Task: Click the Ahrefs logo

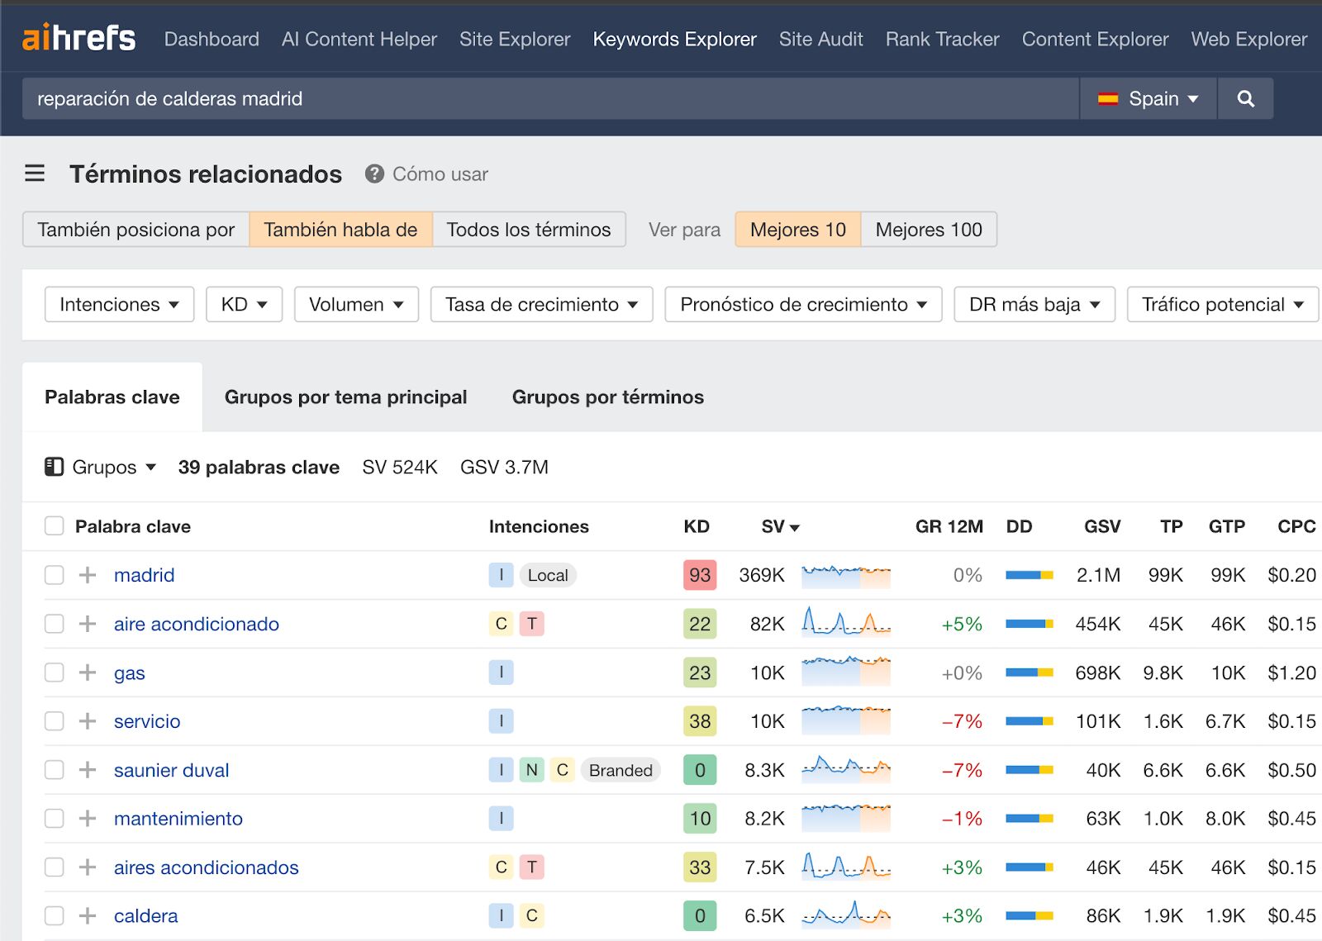Action: pos(77,36)
